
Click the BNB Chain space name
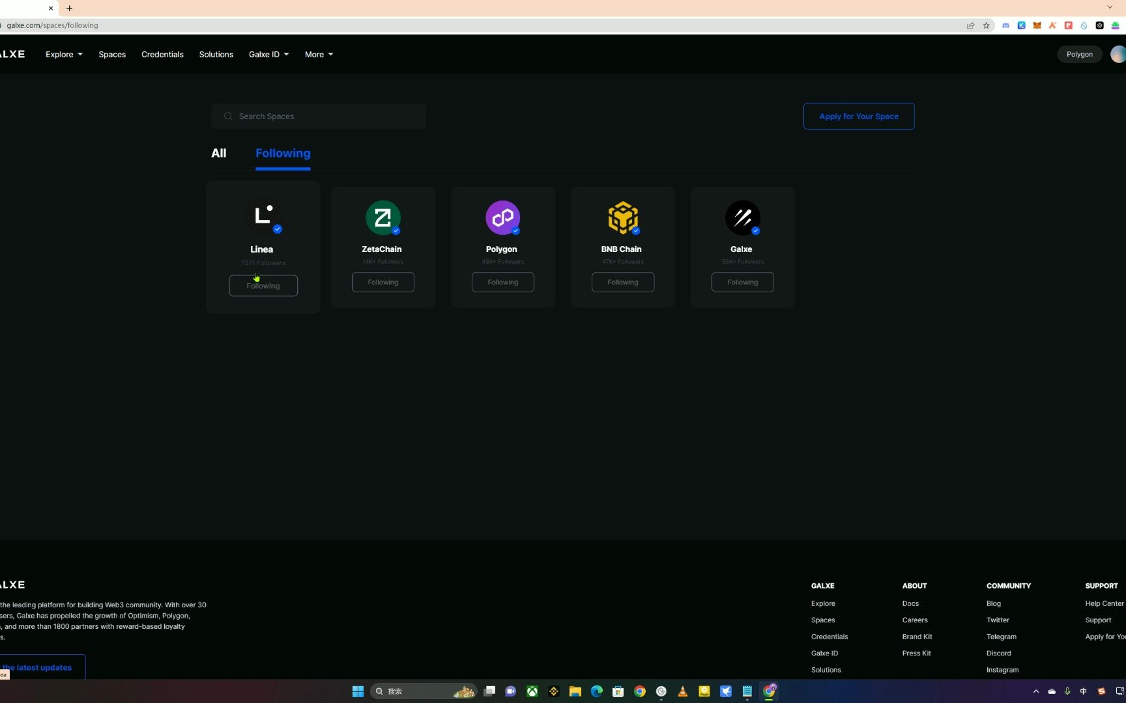click(x=622, y=249)
